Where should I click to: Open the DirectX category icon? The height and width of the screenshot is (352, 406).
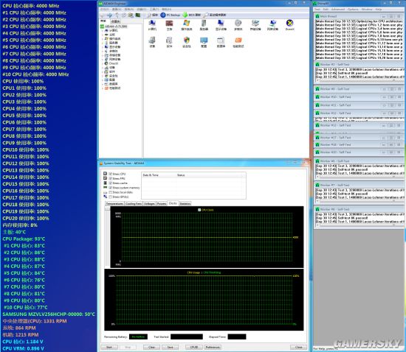[289, 23]
